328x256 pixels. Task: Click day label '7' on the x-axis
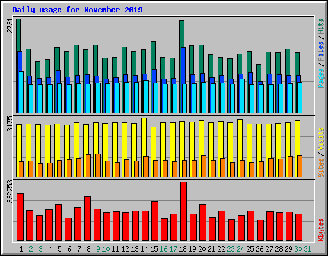(79, 249)
